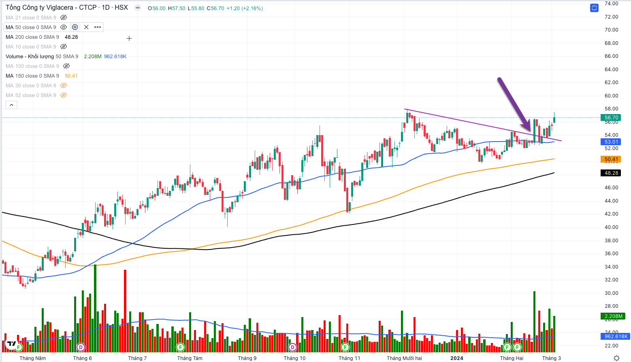Screen dimensions: 631x362
Task: Click Tháng 3 on the time axis
Action: click(x=552, y=358)
